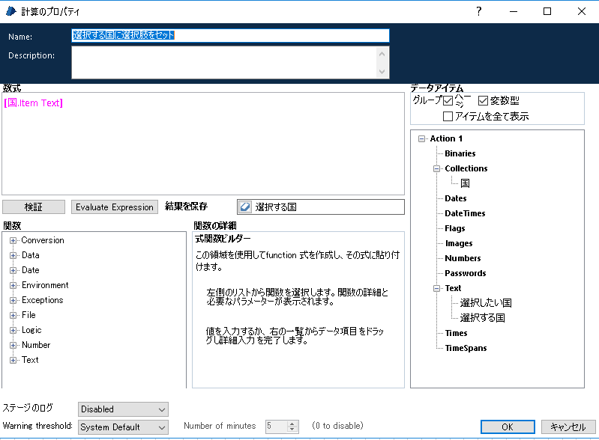Expand the Text function group

point(13,361)
